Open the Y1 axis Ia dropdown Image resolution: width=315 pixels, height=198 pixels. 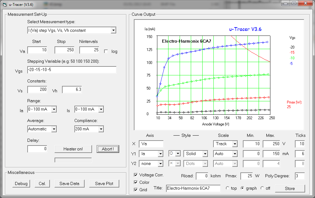point(160,154)
